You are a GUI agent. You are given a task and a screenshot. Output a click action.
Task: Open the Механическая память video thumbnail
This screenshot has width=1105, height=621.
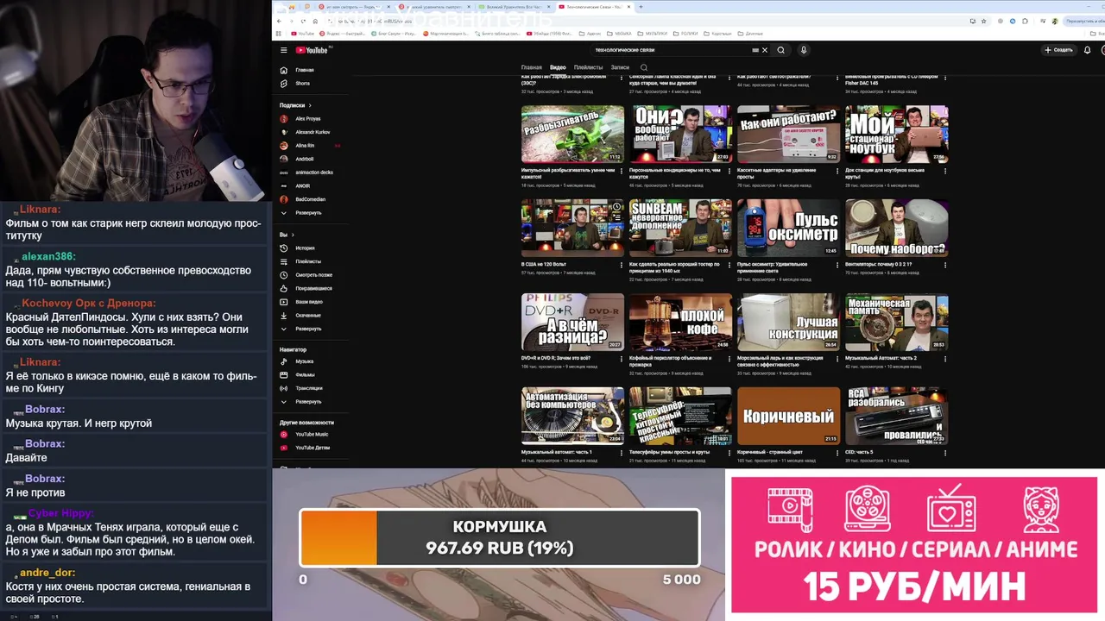pos(896,322)
